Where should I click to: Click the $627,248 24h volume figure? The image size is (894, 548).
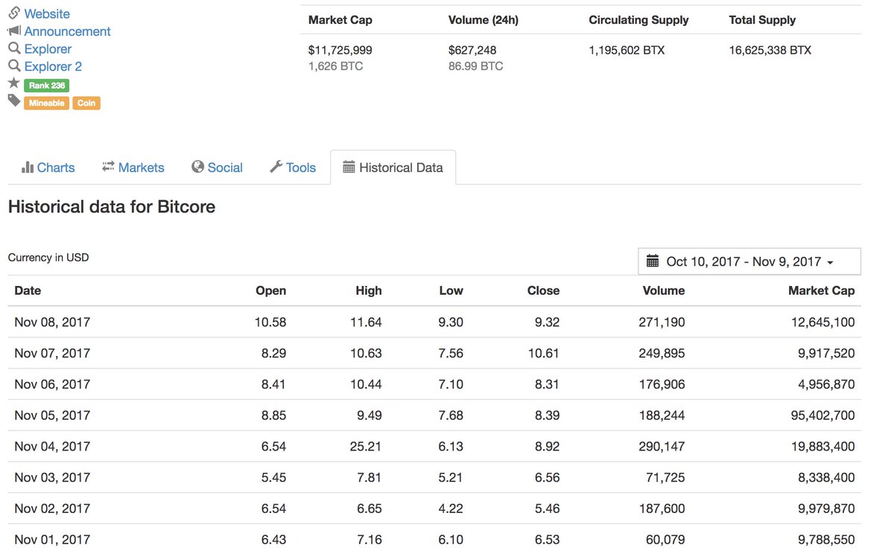point(472,51)
